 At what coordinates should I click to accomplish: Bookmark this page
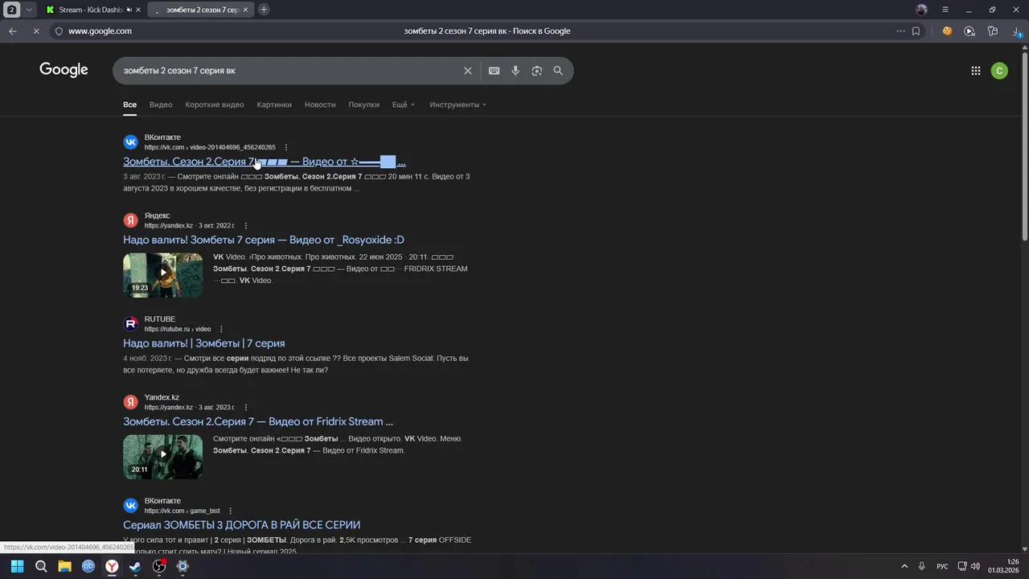click(916, 31)
